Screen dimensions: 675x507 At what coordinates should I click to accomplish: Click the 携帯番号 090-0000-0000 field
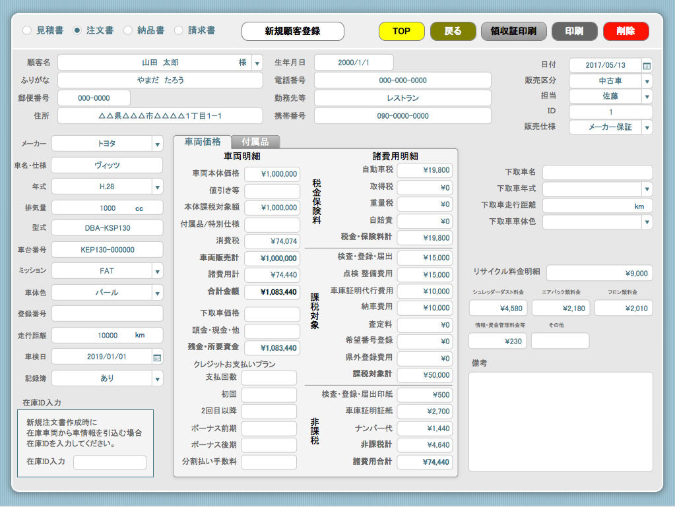point(402,116)
